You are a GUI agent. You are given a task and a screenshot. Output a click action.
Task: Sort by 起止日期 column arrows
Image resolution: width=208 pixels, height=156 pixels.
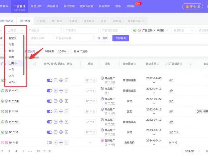click(167, 64)
